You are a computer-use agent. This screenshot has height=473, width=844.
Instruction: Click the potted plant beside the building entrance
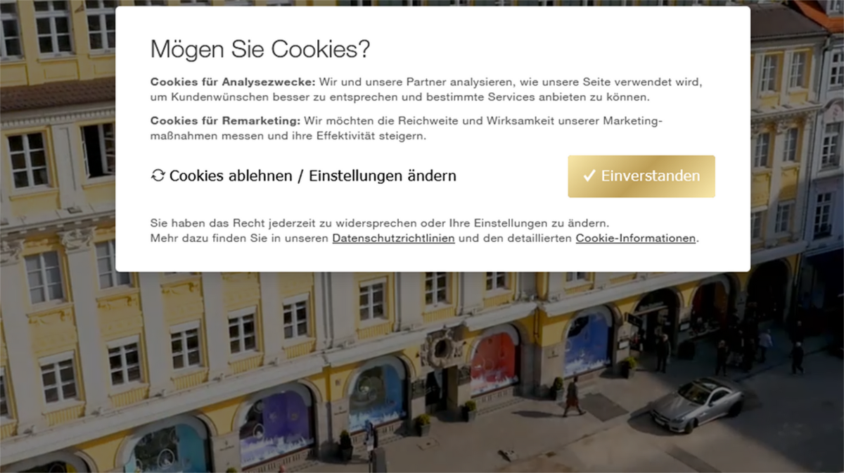pos(469,411)
